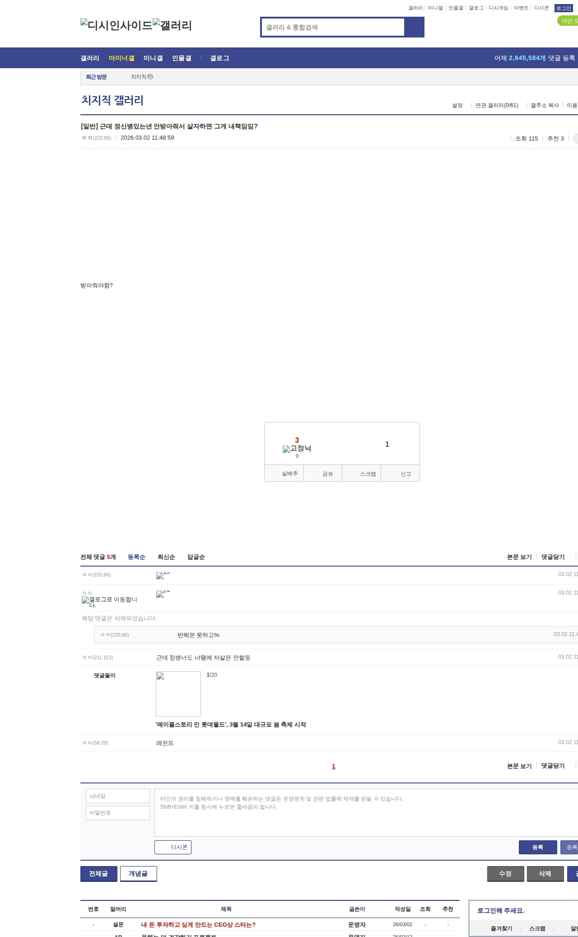The height and width of the screenshot is (937, 578).
Task: Open the 메이플스토리 인 롯데월드 ad headline
Action: click(x=231, y=724)
